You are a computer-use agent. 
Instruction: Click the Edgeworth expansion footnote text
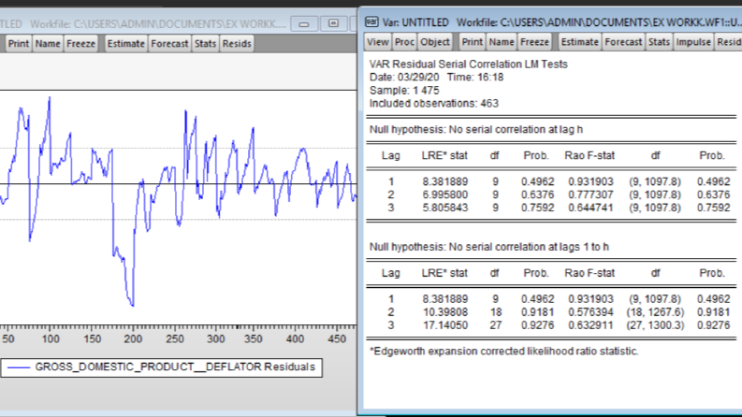point(503,352)
